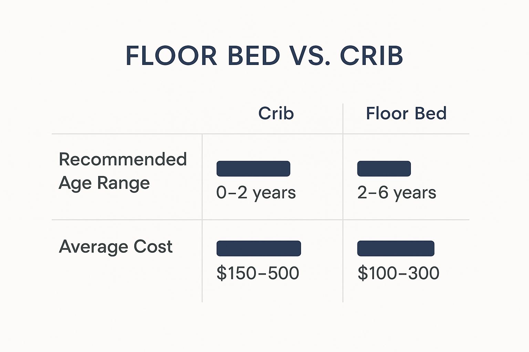Click the Recommended Age Range row label
The height and width of the screenshot is (352, 529).
[123, 172]
